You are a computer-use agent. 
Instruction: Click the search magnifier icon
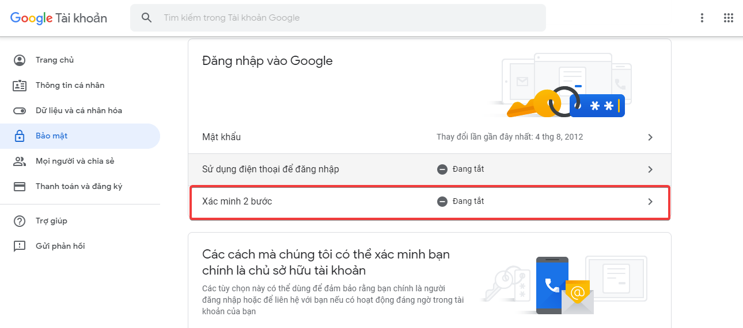click(147, 18)
